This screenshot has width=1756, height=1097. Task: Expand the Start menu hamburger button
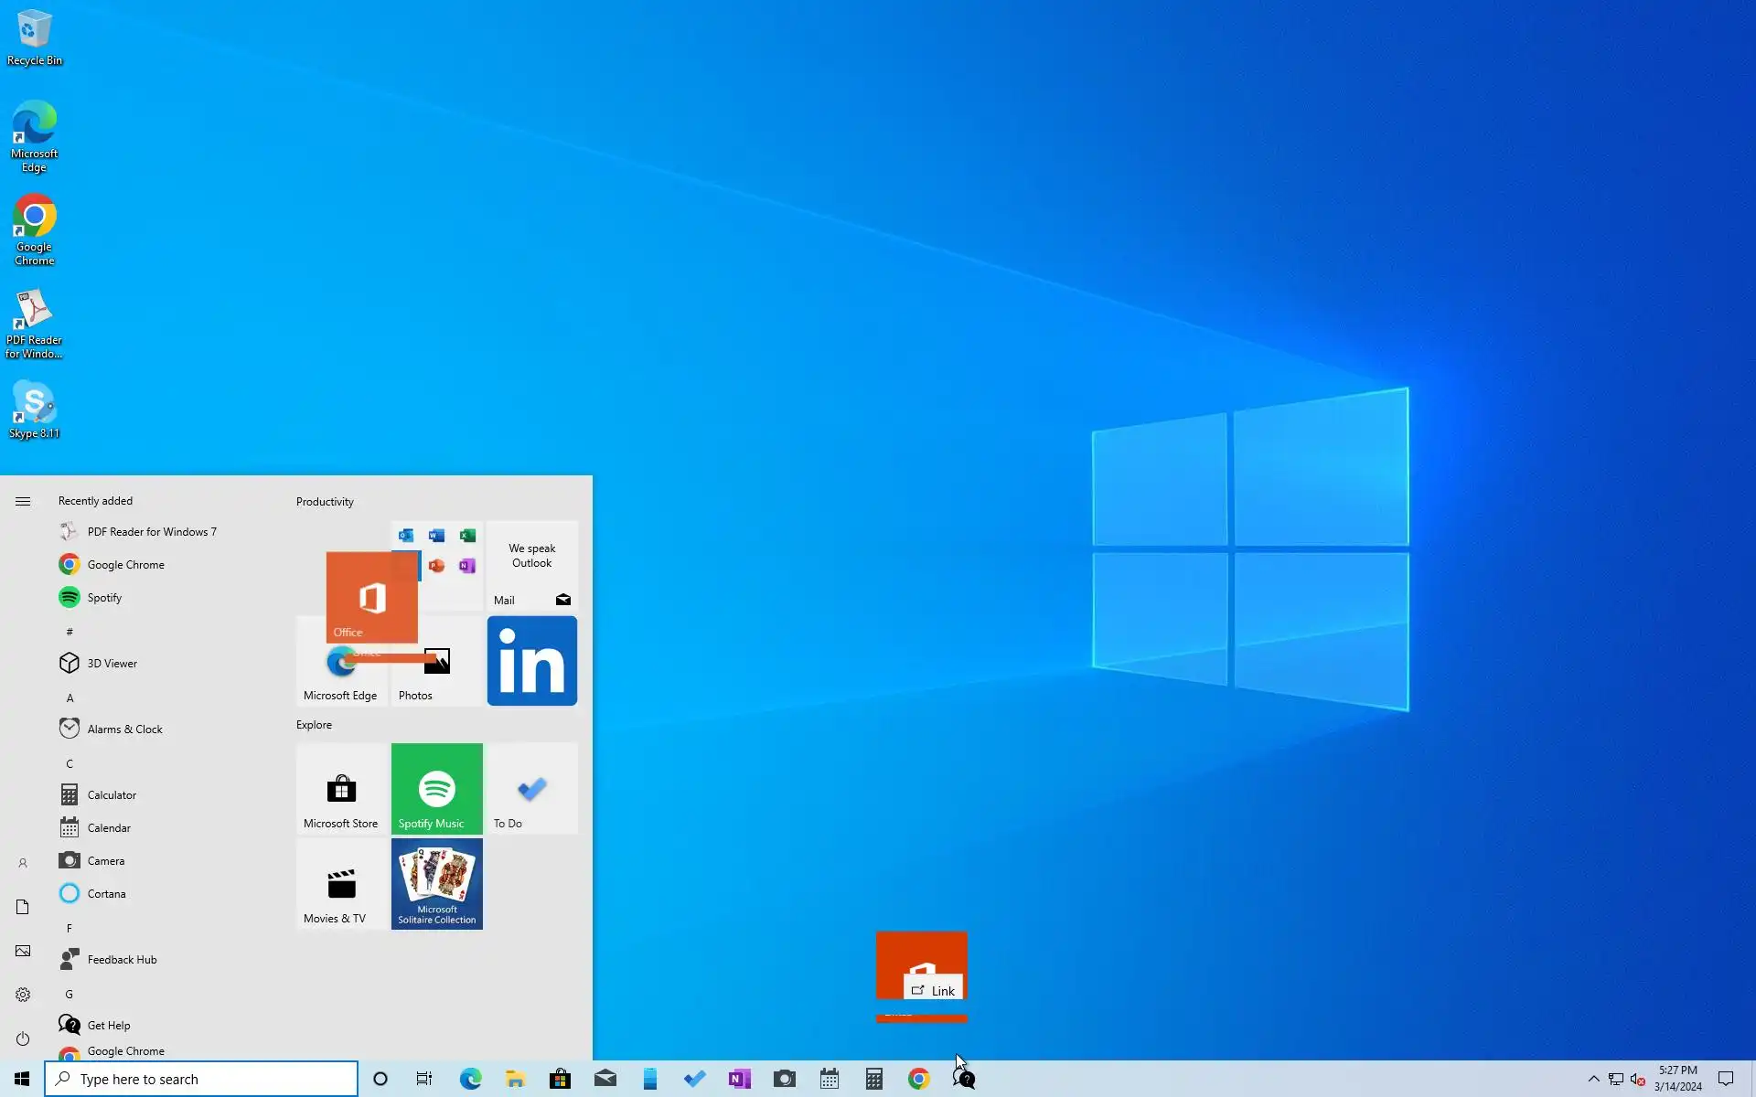pyautogui.click(x=23, y=501)
